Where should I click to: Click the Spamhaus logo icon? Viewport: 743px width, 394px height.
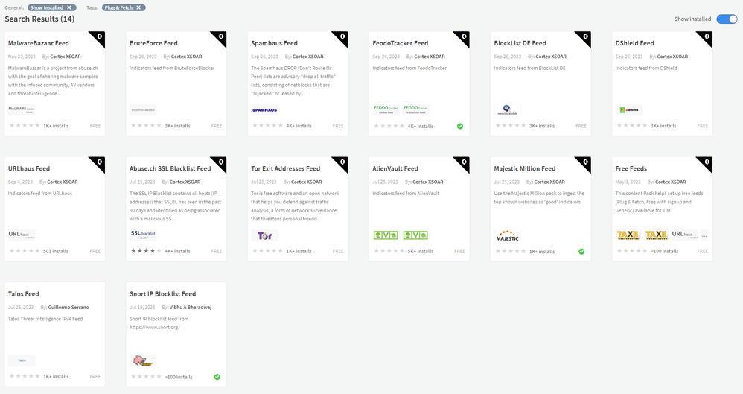tap(266, 109)
